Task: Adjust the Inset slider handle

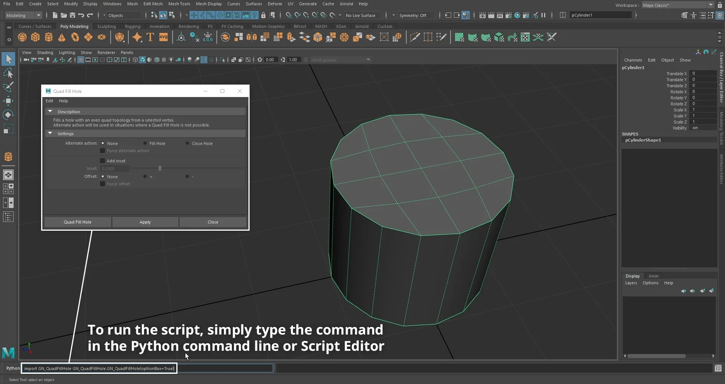Action: (x=160, y=169)
